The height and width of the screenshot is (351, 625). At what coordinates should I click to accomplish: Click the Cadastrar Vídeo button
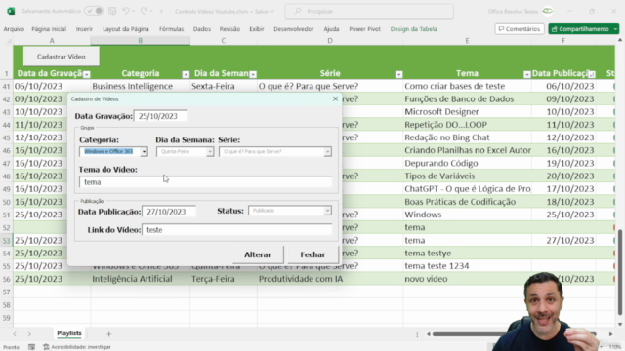pos(62,57)
